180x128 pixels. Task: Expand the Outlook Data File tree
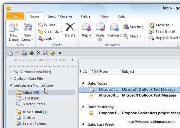(11, 78)
